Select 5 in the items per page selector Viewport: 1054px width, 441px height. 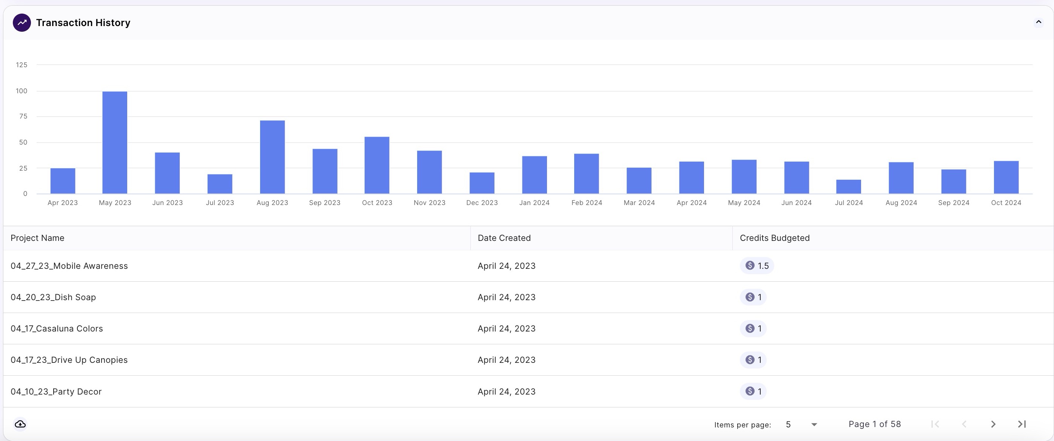[789, 424]
